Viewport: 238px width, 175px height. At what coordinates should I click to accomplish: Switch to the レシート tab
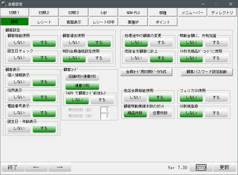coord(44,22)
